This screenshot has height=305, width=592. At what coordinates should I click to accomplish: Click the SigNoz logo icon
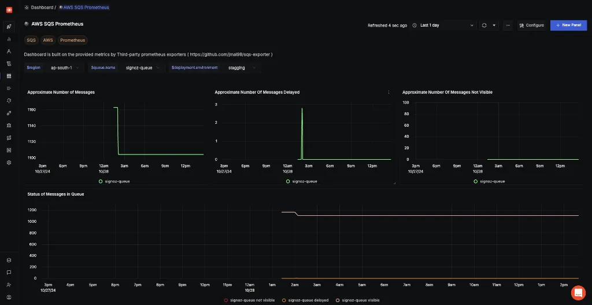[9, 10]
